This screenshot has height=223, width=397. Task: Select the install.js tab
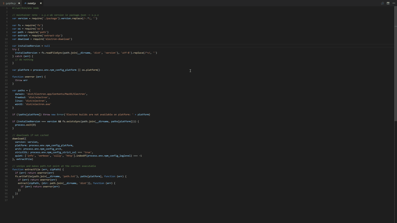(x=32, y=3)
